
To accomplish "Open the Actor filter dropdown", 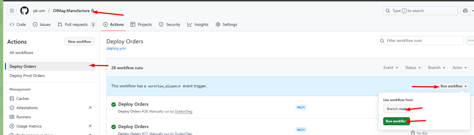I will point(459,68).
